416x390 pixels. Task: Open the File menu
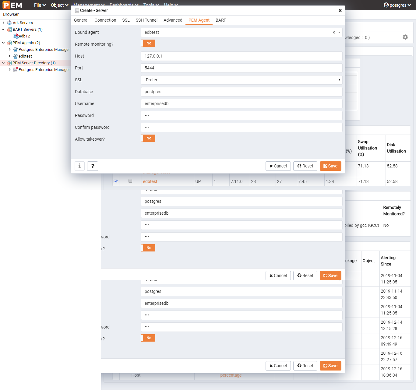[x=40, y=5]
